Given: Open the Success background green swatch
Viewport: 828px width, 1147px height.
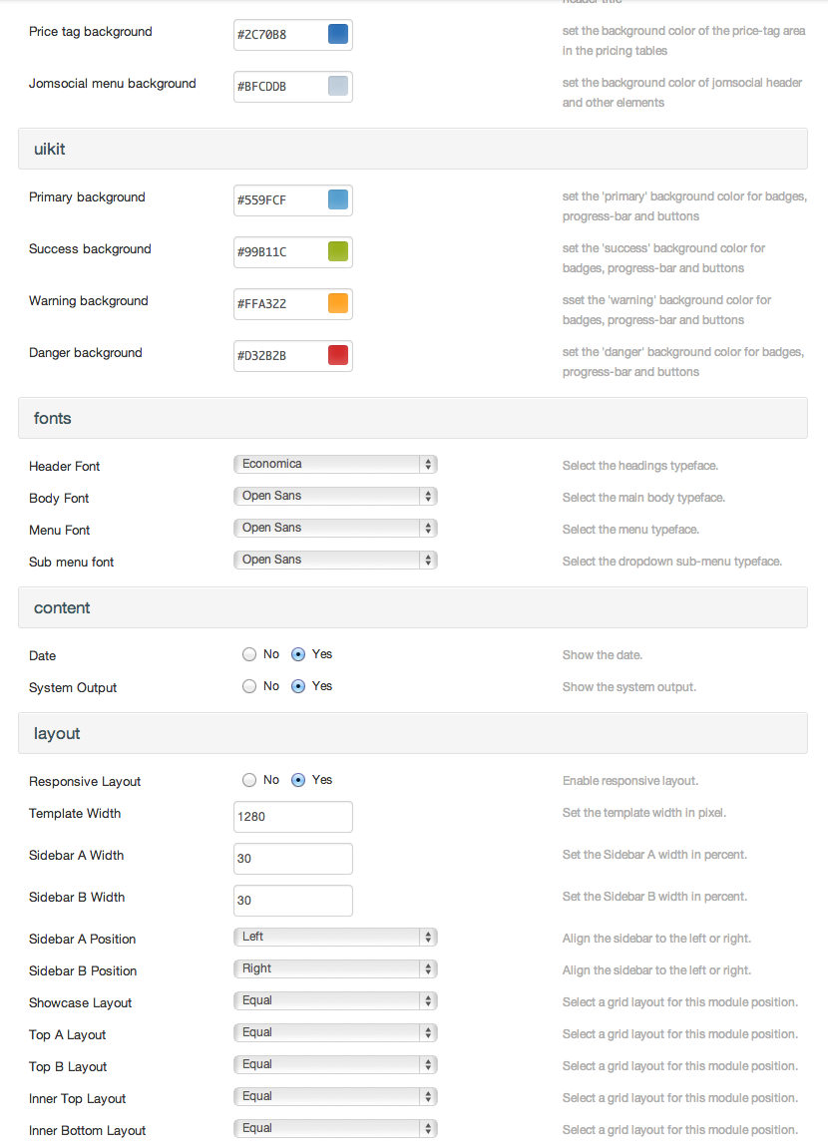Looking at the screenshot, I should tap(338, 251).
